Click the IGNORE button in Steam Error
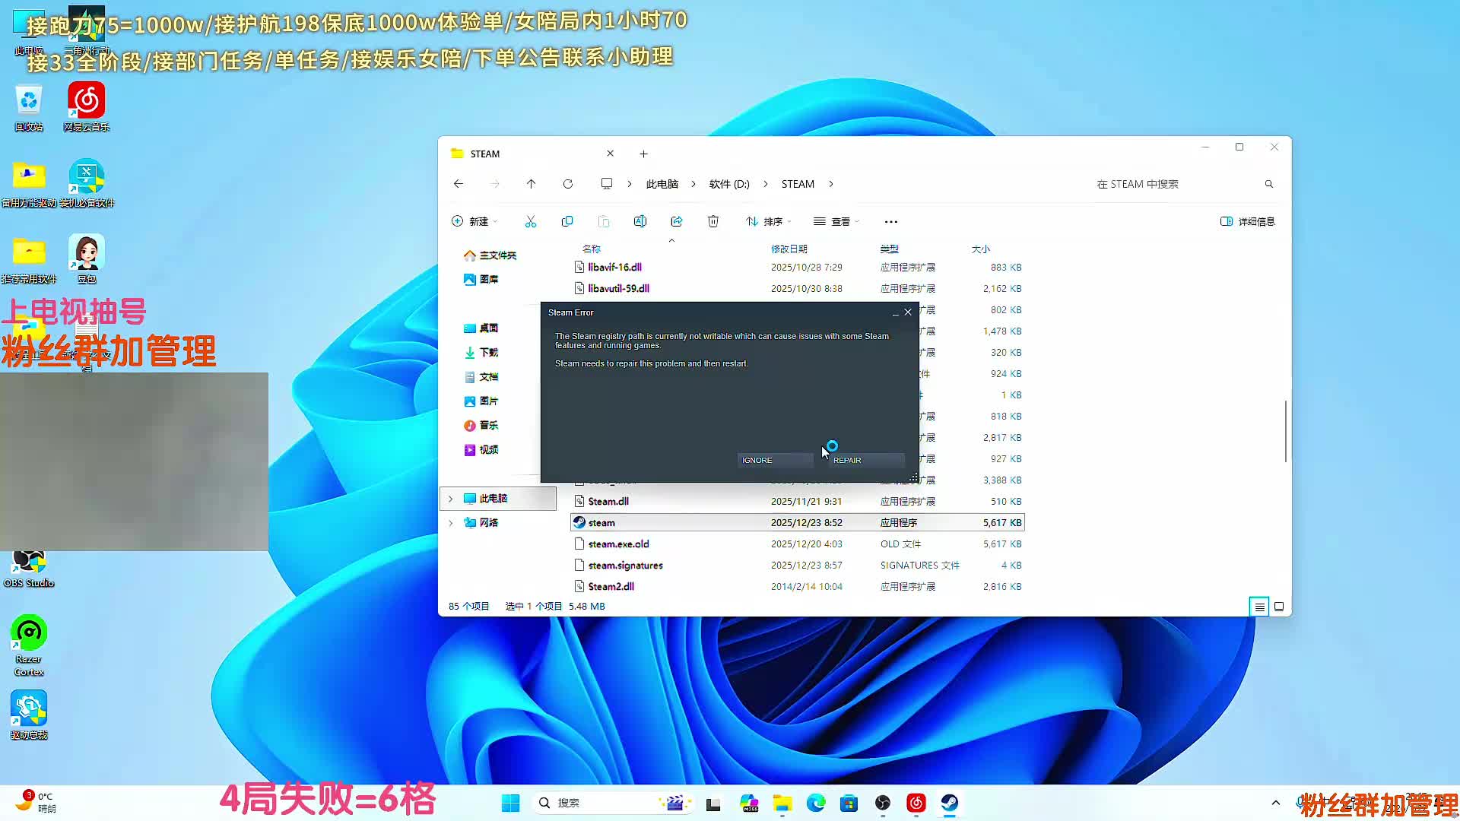 pyautogui.click(x=774, y=460)
